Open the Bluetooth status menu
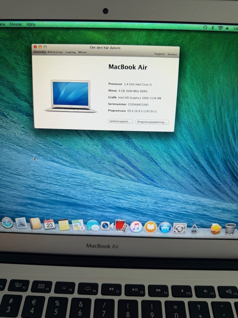The width and height of the screenshot is (238, 318). coord(213,28)
